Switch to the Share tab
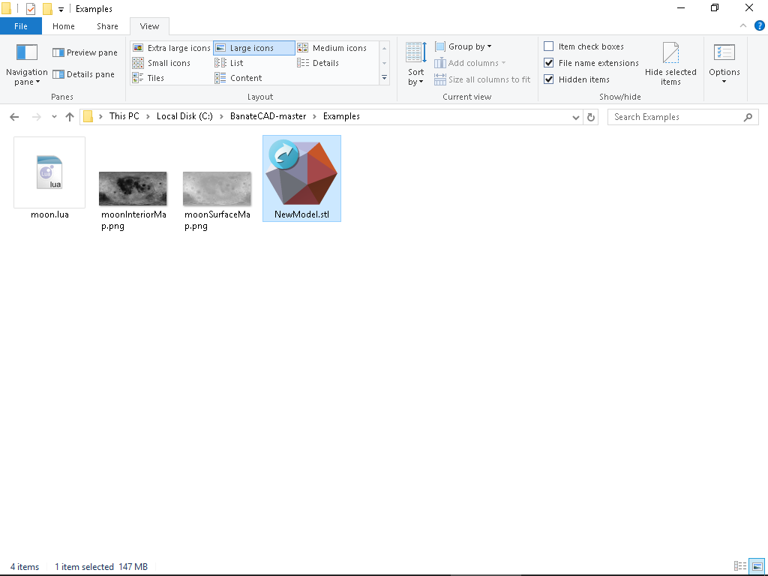This screenshot has width=768, height=576. (107, 25)
